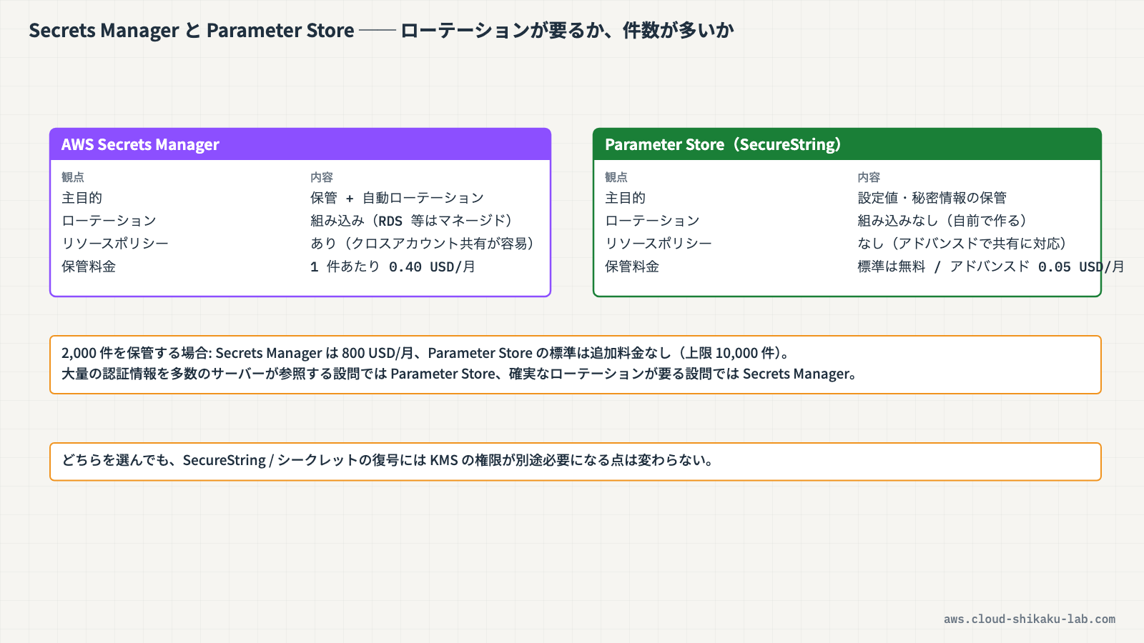Viewport: 1144px width, 643px height.
Task: Click "ローテーション" row label in the Parameter Store card
Action: click(652, 221)
